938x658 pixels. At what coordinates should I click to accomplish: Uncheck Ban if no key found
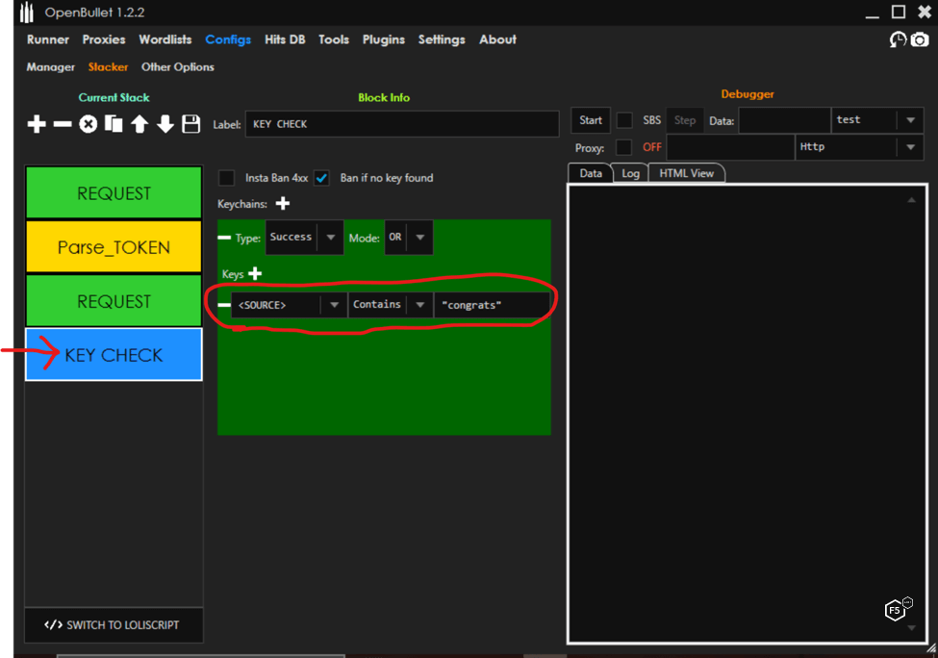coord(322,178)
